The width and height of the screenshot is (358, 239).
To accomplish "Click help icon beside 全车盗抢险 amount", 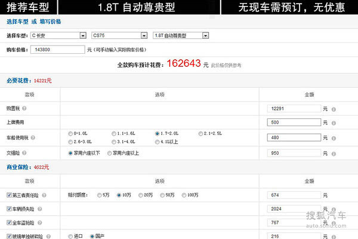I will 334,223.
